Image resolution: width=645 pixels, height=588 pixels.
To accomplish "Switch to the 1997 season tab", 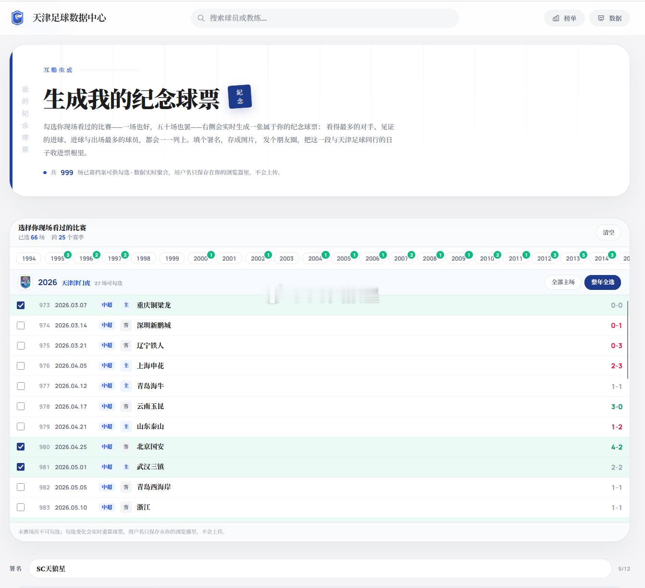I will coord(115,258).
